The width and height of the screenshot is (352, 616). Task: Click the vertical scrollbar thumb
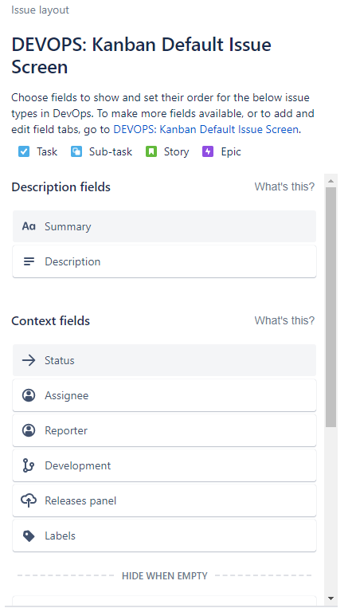(x=330, y=308)
